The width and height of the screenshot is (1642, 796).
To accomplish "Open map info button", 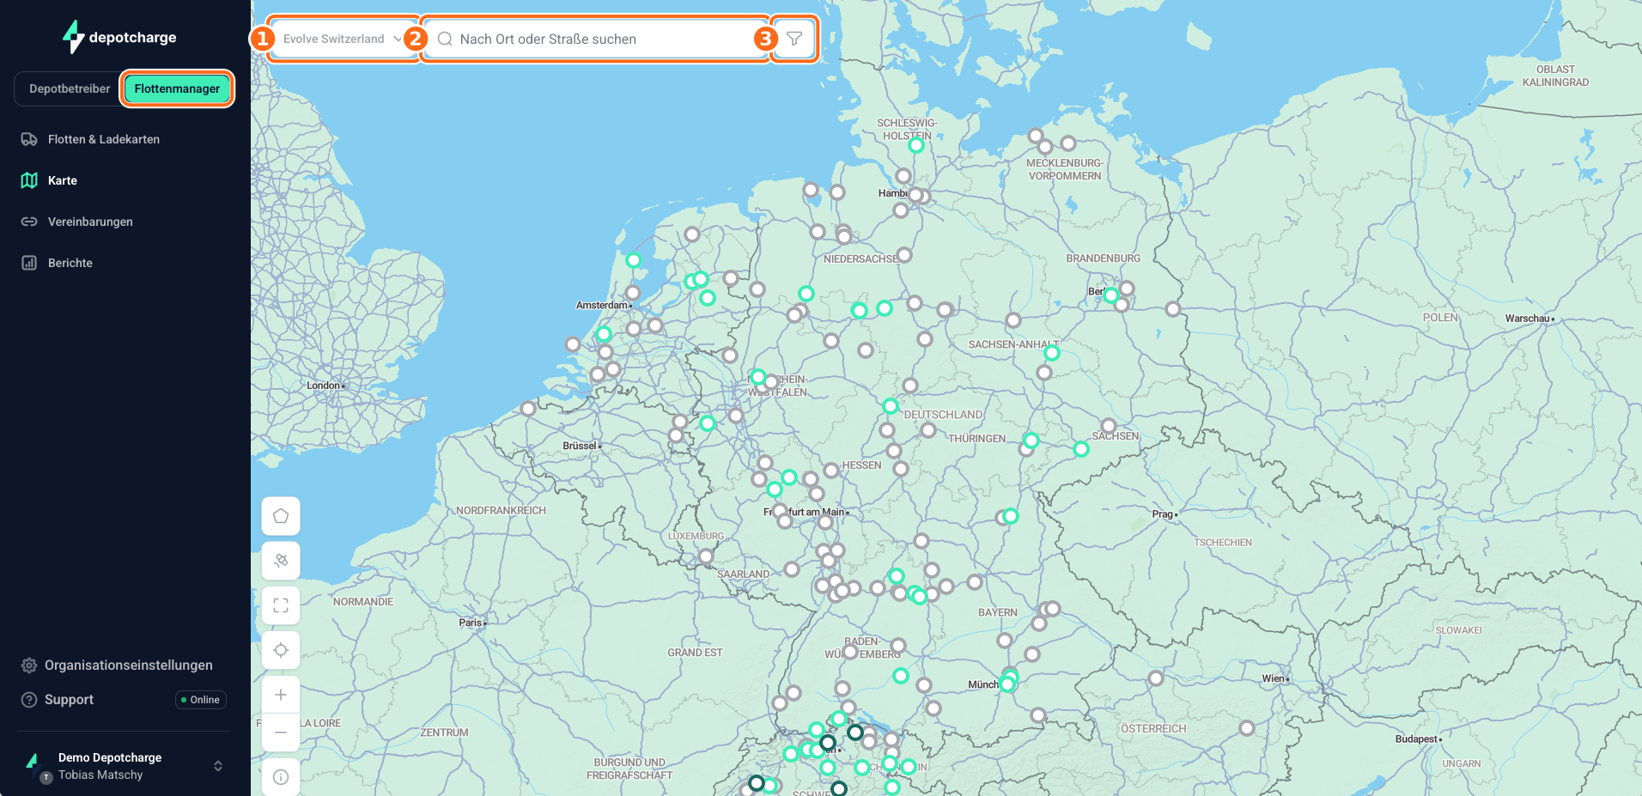I will point(281,777).
